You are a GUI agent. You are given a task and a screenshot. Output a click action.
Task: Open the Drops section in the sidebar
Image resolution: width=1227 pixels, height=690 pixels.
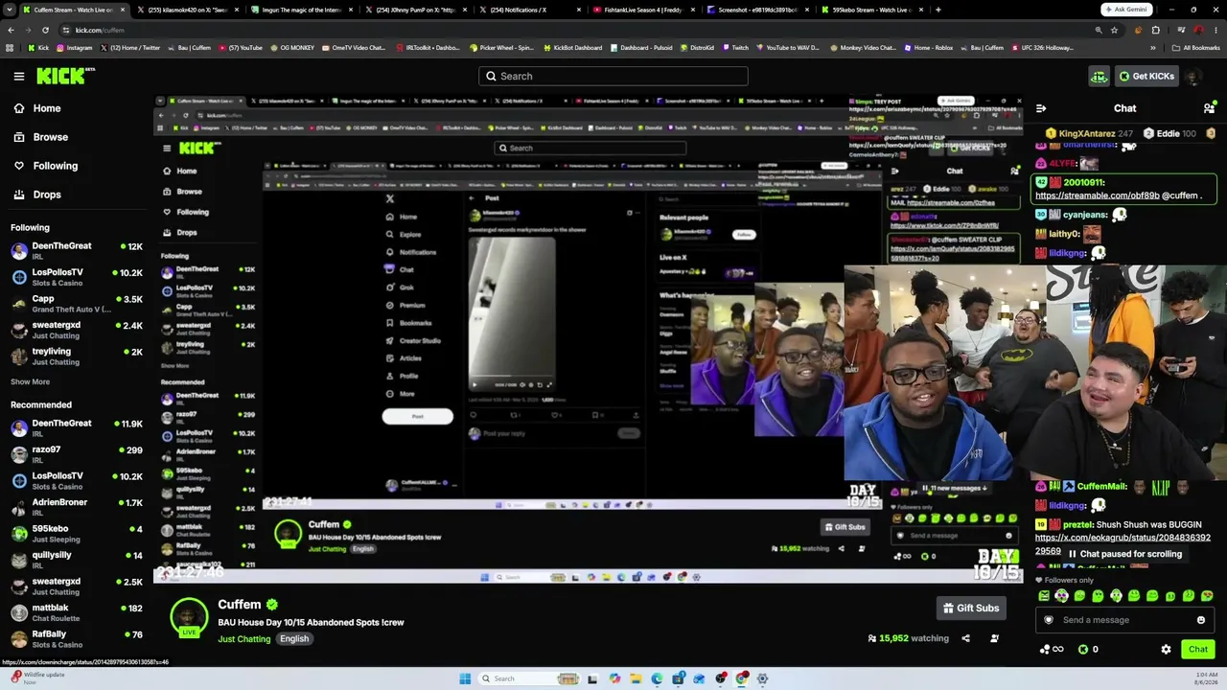coord(37,195)
